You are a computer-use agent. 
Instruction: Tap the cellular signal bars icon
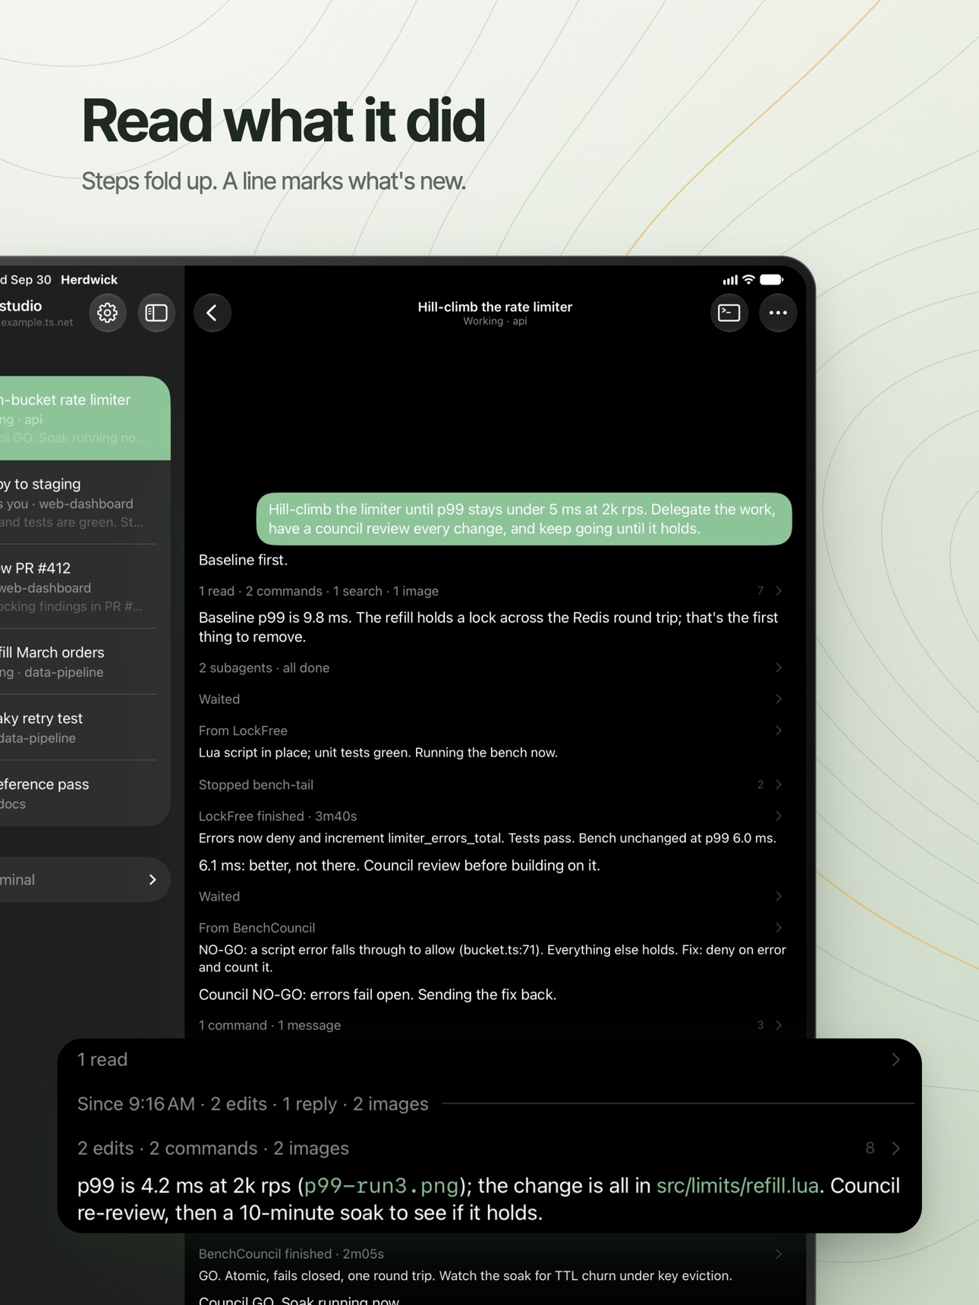coord(730,280)
